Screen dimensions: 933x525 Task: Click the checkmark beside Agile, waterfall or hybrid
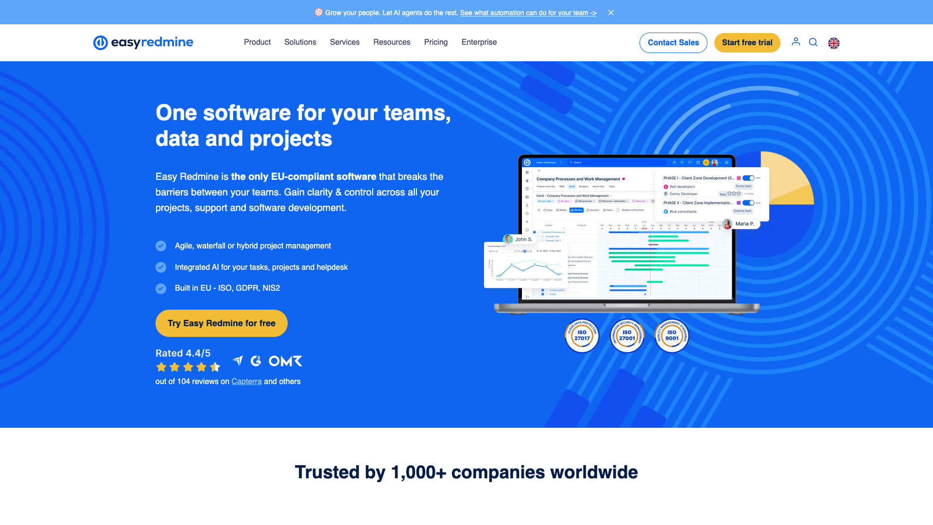click(x=161, y=246)
